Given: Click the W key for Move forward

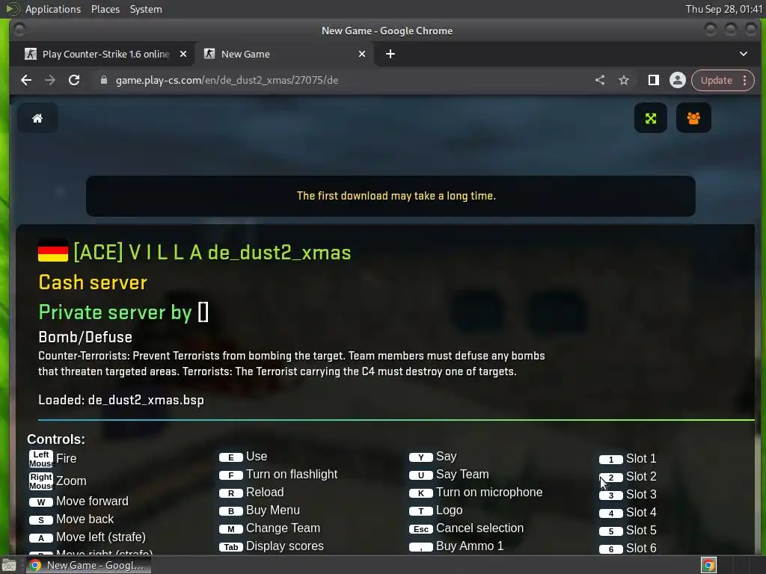Looking at the screenshot, I should point(41,502).
